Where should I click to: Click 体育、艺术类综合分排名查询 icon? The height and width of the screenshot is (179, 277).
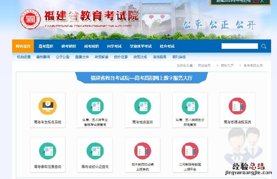coord(190,106)
